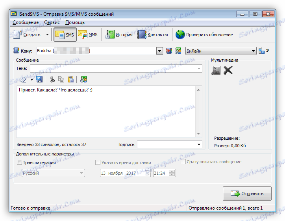Click the template icon in message toolbar
This screenshot has width=285, height=221.
click(x=83, y=79)
